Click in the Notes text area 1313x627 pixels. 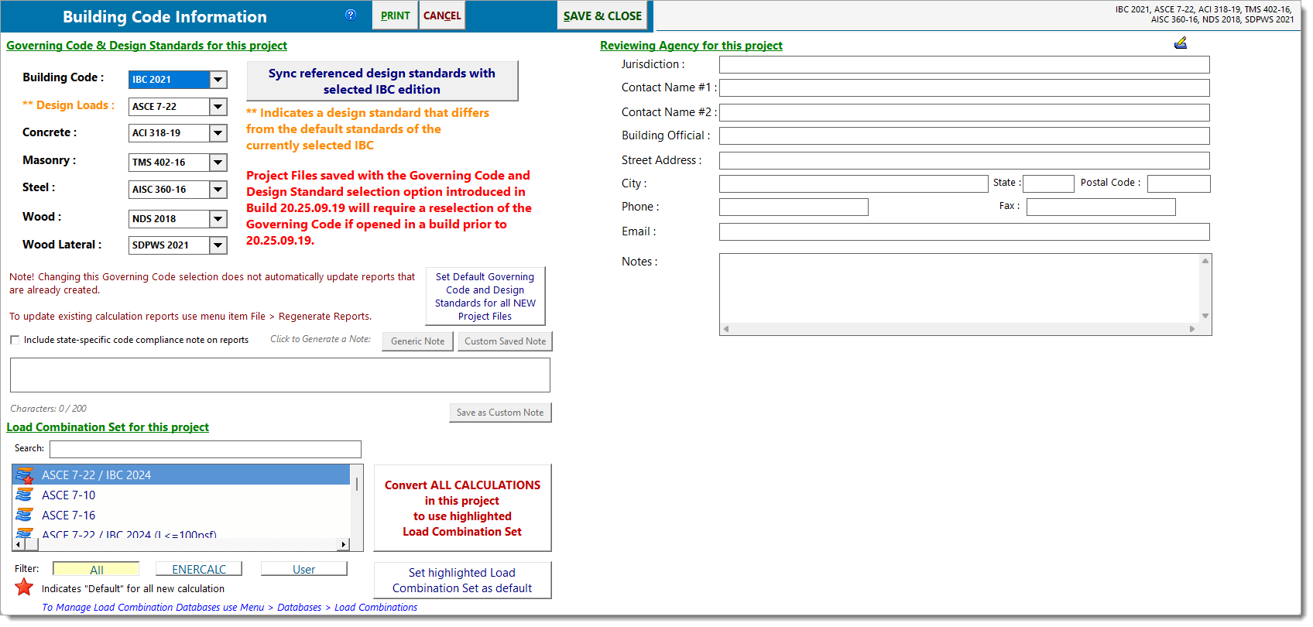[959, 288]
